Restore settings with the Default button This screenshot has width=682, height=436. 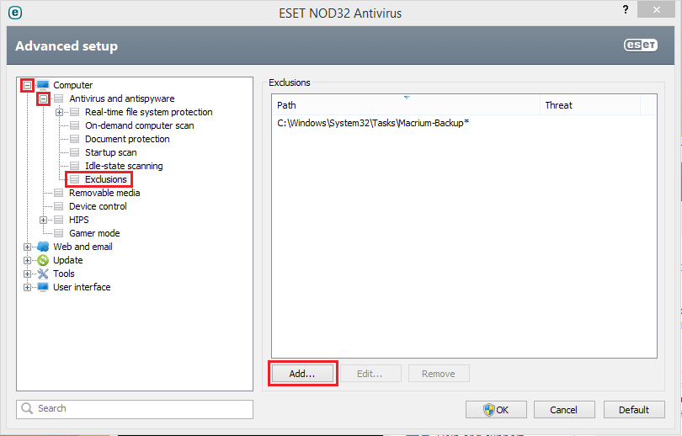(634, 409)
